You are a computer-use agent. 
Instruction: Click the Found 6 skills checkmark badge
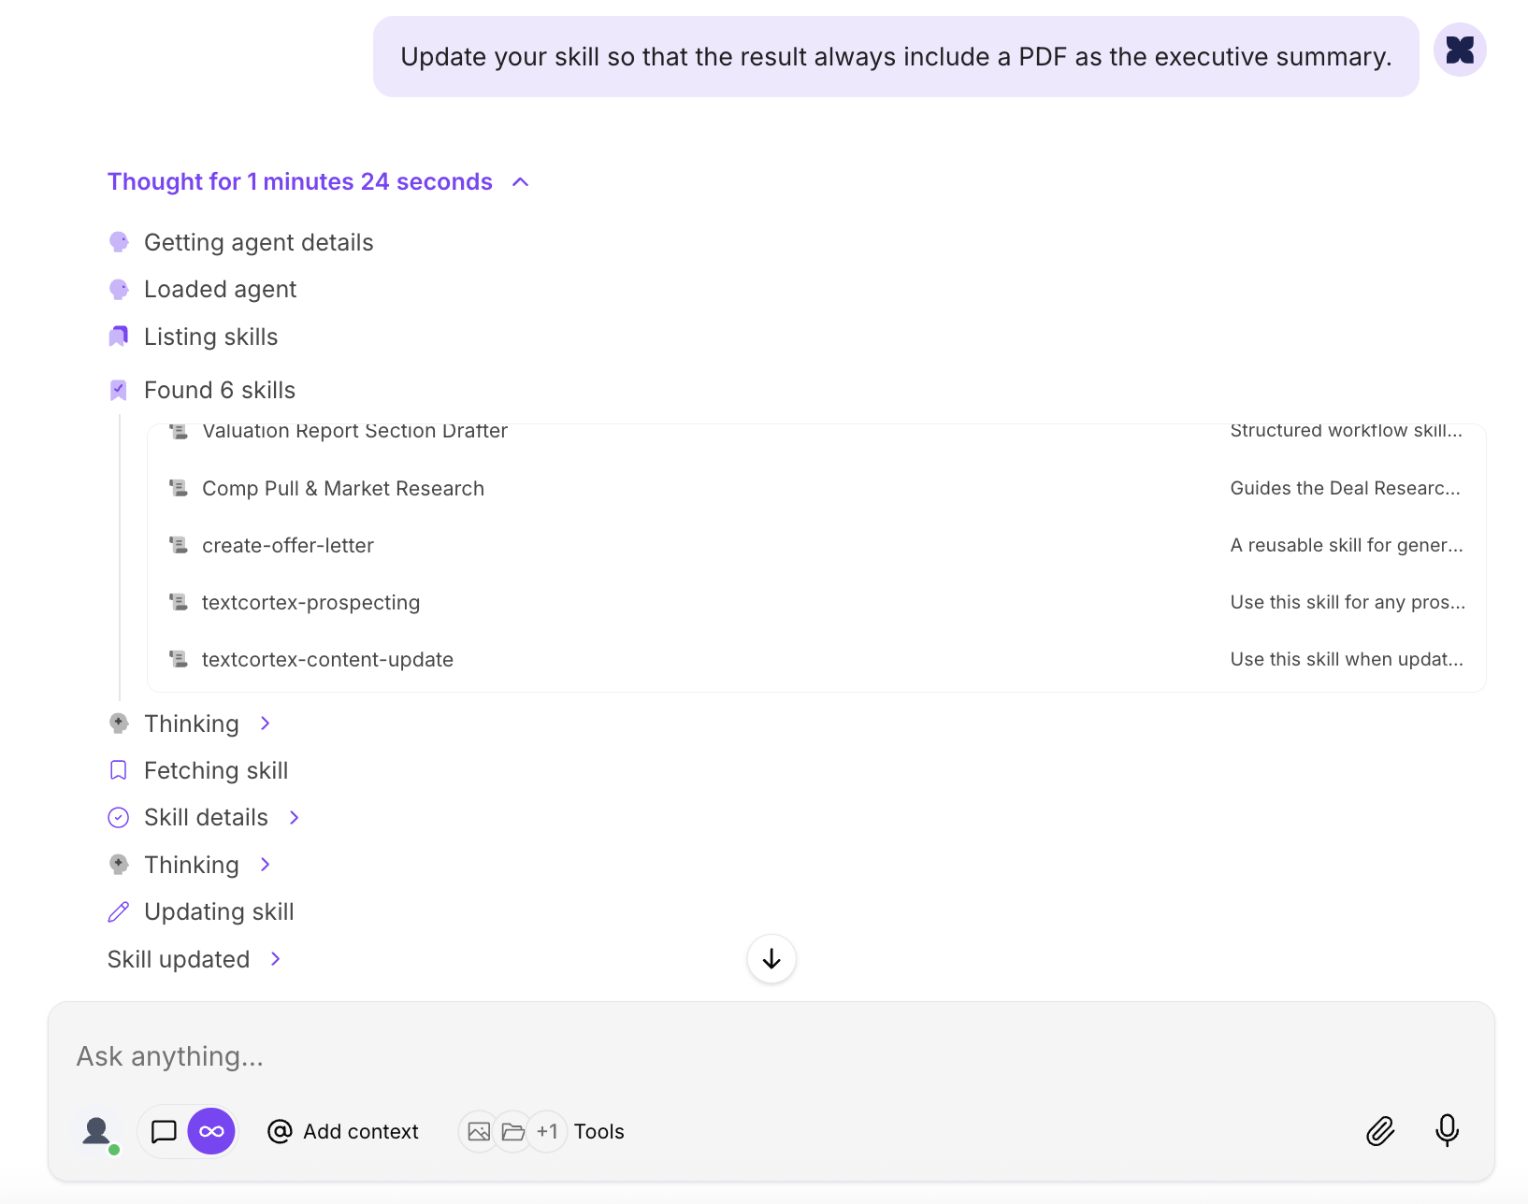[x=118, y=389]
